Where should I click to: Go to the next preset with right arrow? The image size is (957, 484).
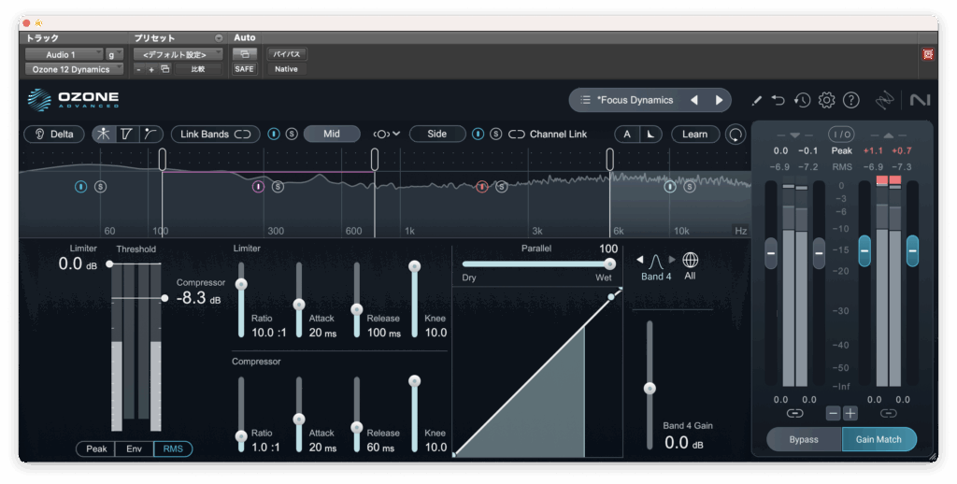[x=719, y=100]
